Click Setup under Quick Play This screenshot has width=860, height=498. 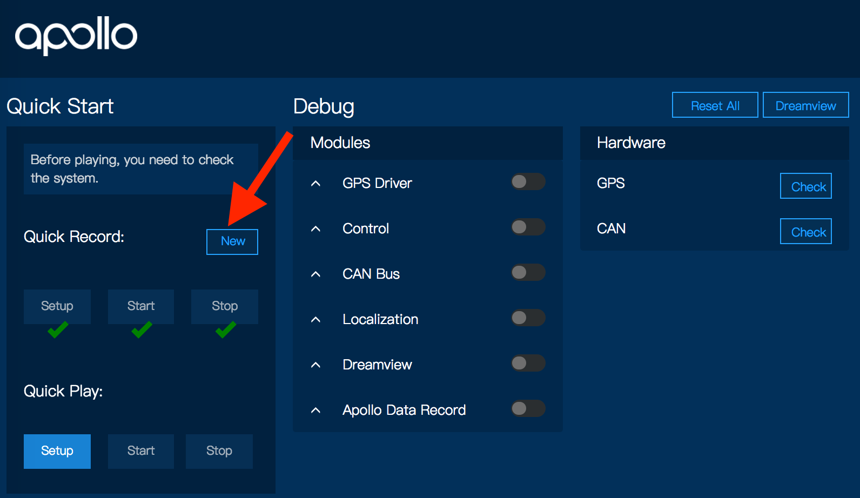[x=57, y=451]
